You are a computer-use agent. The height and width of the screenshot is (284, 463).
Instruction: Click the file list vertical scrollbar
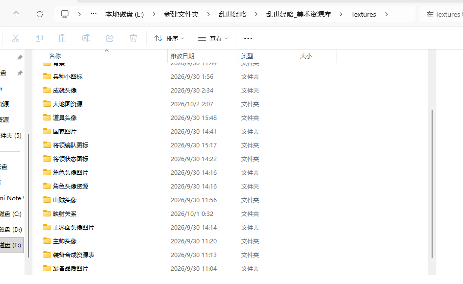432,184
